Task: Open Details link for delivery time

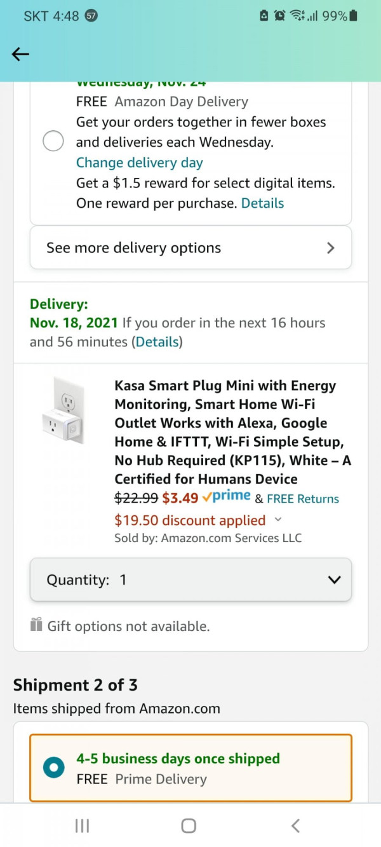Action: tap(157, 342)
